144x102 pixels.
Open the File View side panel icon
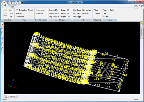coord(2,24)
